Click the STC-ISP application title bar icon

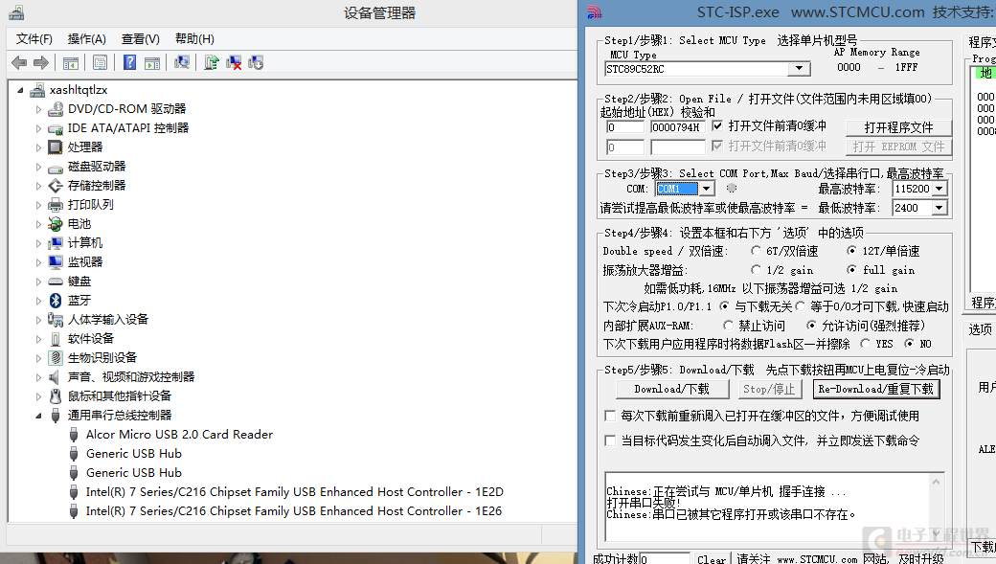click(x=595, y=12)
